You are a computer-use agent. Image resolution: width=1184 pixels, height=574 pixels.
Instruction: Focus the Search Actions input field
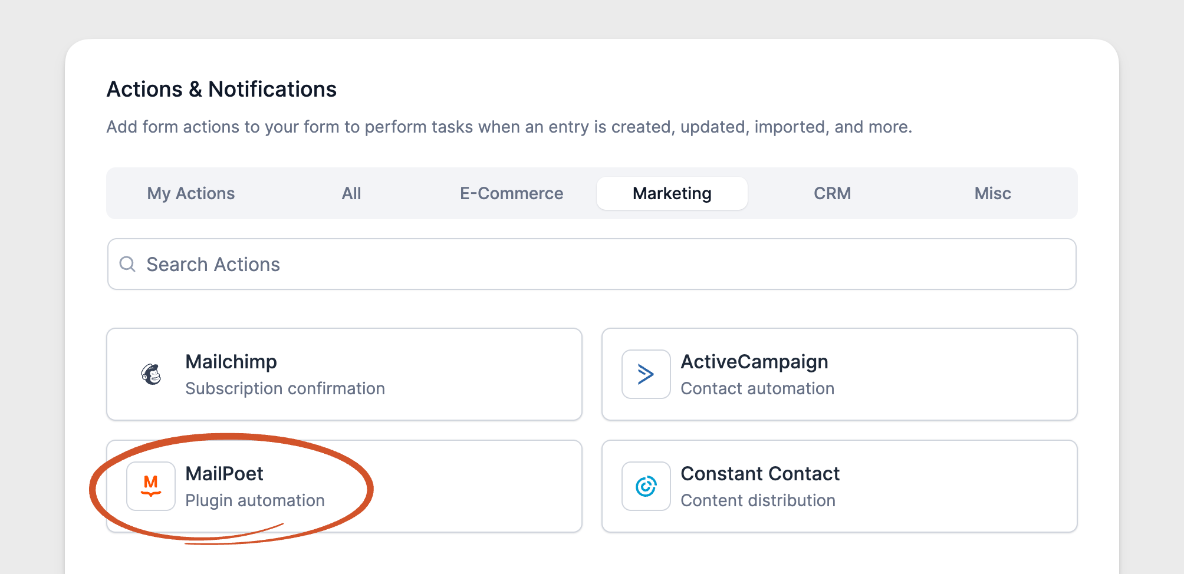tap(592, 264)
